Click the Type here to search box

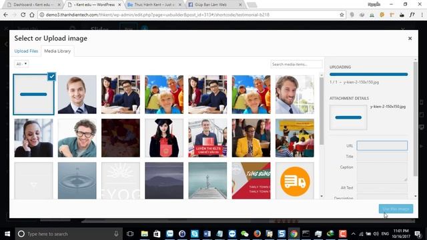point(69,234)
